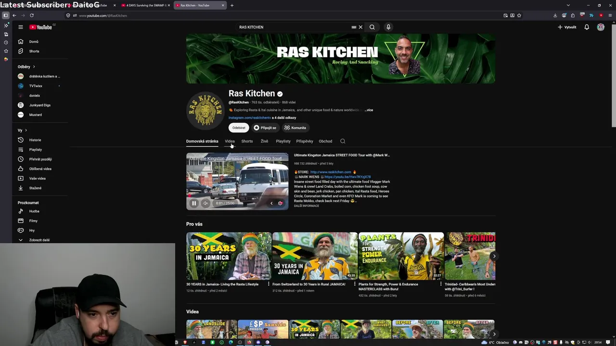Viewport: 616px width, 346px height.
Task: Toggle the browser sidebar panel
Action: point(6,15)
